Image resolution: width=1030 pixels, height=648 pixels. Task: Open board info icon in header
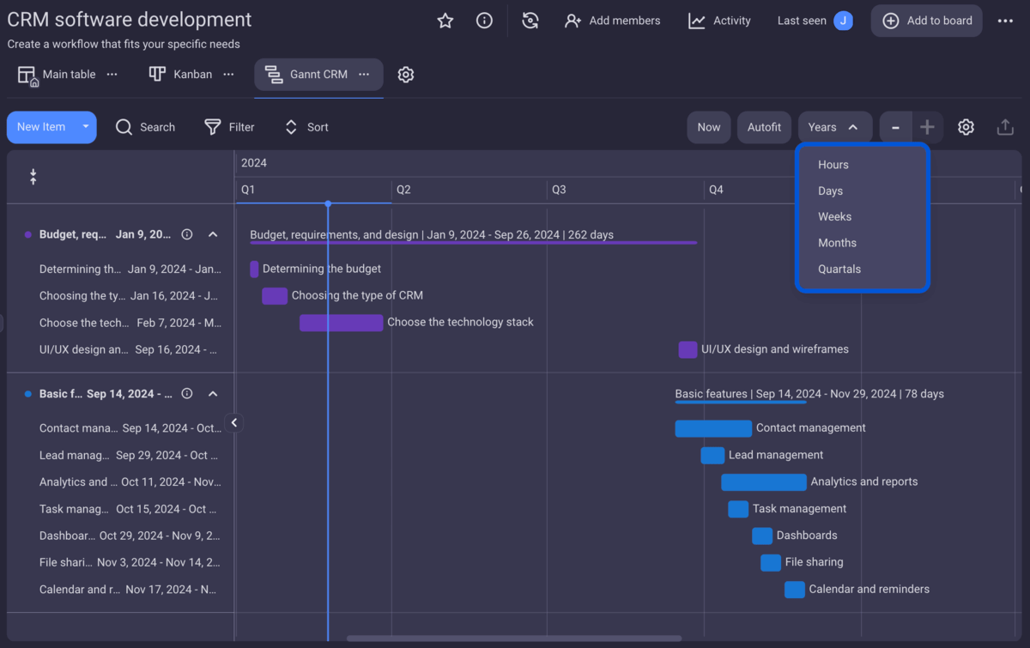click(484, 21)
